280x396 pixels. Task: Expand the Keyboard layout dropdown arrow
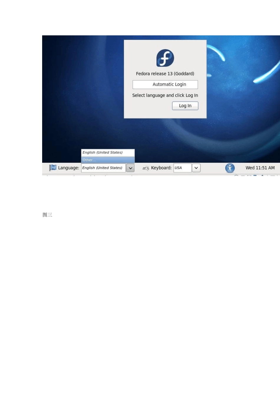click(196, 168)
